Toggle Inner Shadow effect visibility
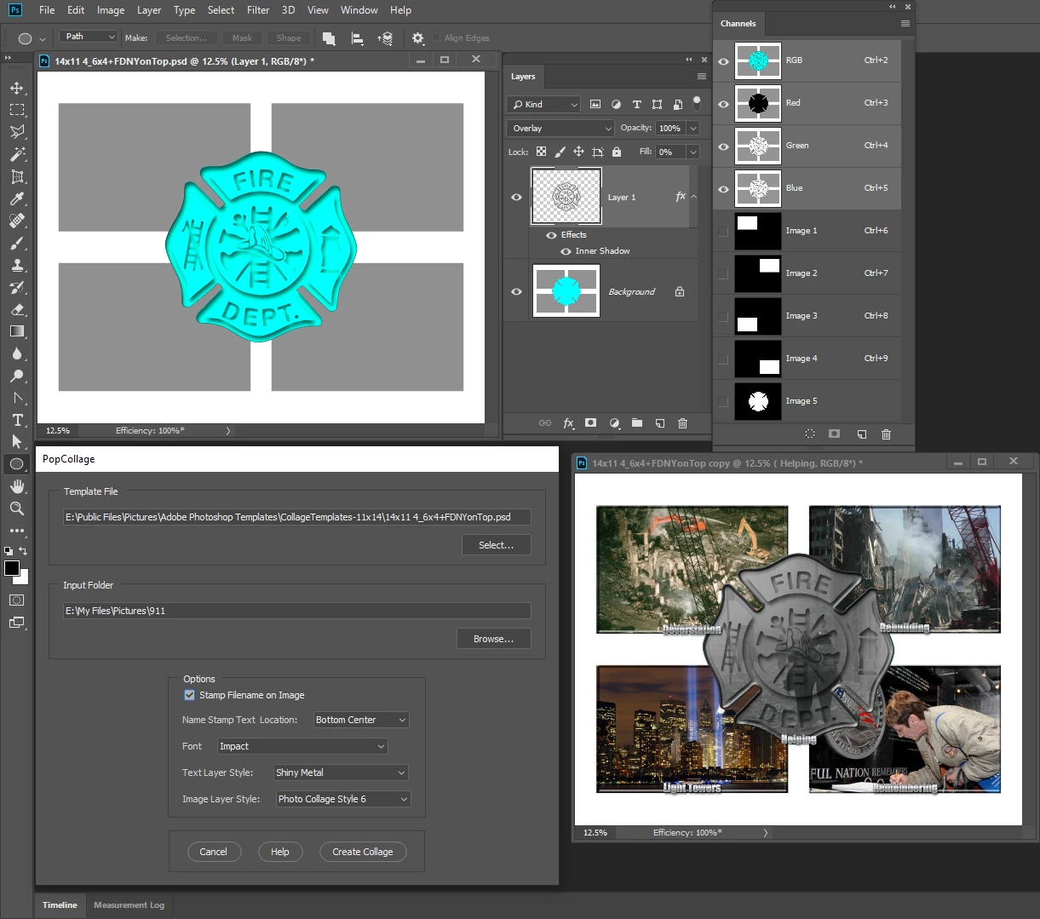This screenshot has width=1040, height=919. pos(566,251)
